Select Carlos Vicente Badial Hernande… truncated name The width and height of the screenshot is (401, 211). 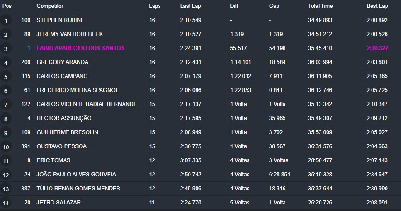tap(89, 104)
